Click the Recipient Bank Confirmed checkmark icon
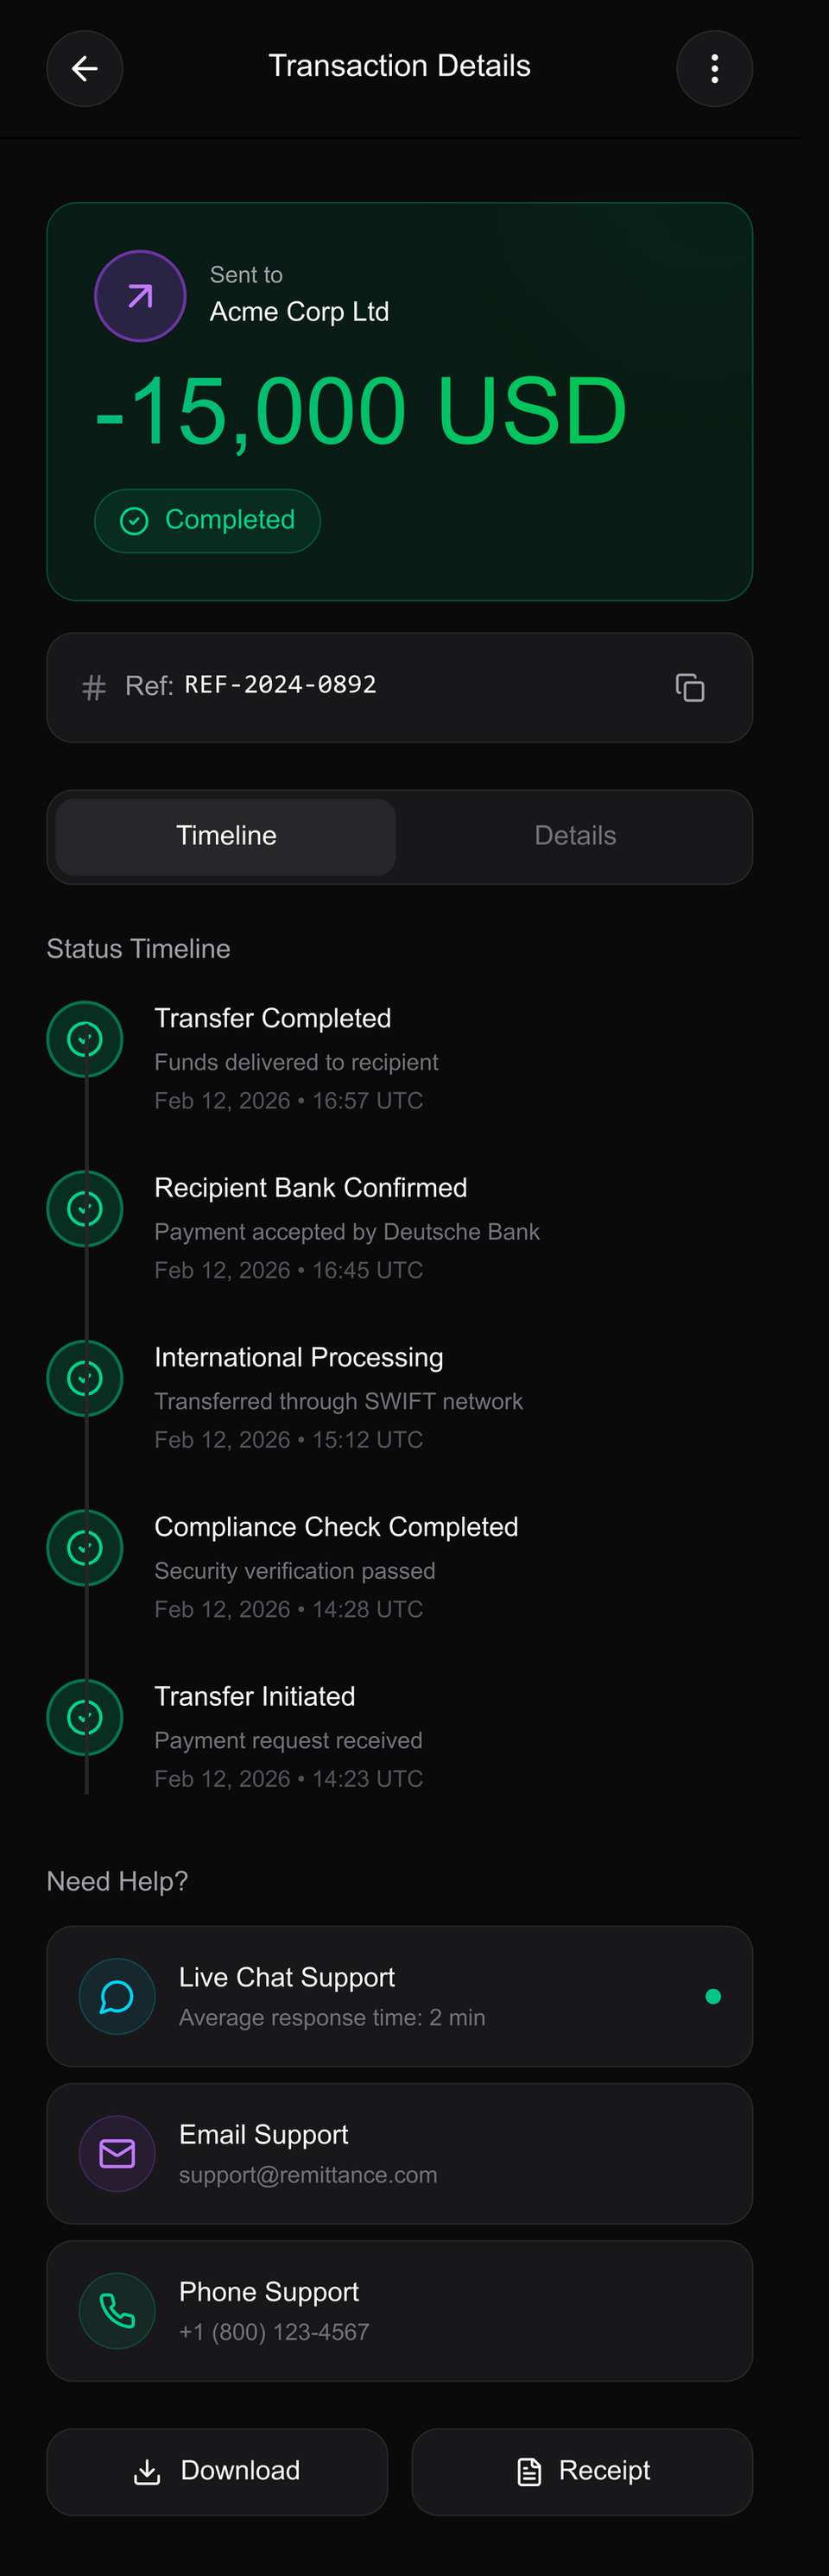829x2576 pixels. pos(85,1208)
